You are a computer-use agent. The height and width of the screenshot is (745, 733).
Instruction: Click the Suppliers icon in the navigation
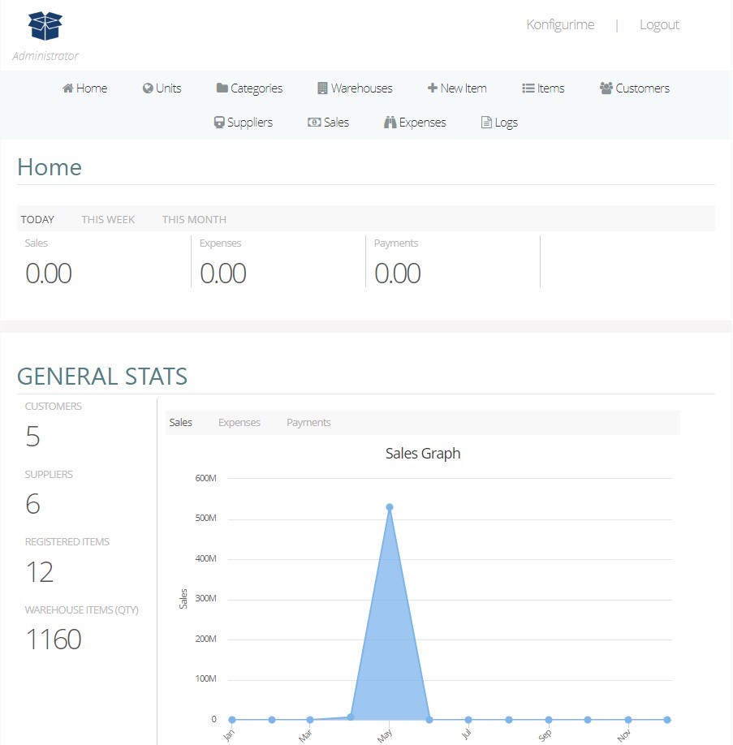218,123
